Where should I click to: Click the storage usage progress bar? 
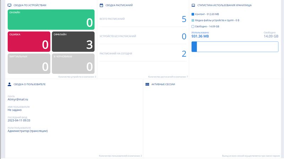tap(235, 47)
